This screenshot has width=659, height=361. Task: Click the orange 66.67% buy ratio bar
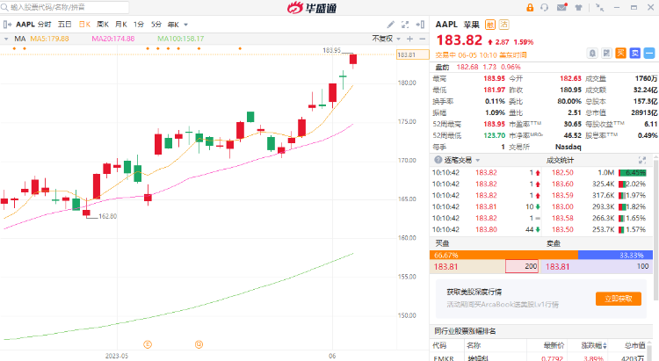tap(504, 255)
